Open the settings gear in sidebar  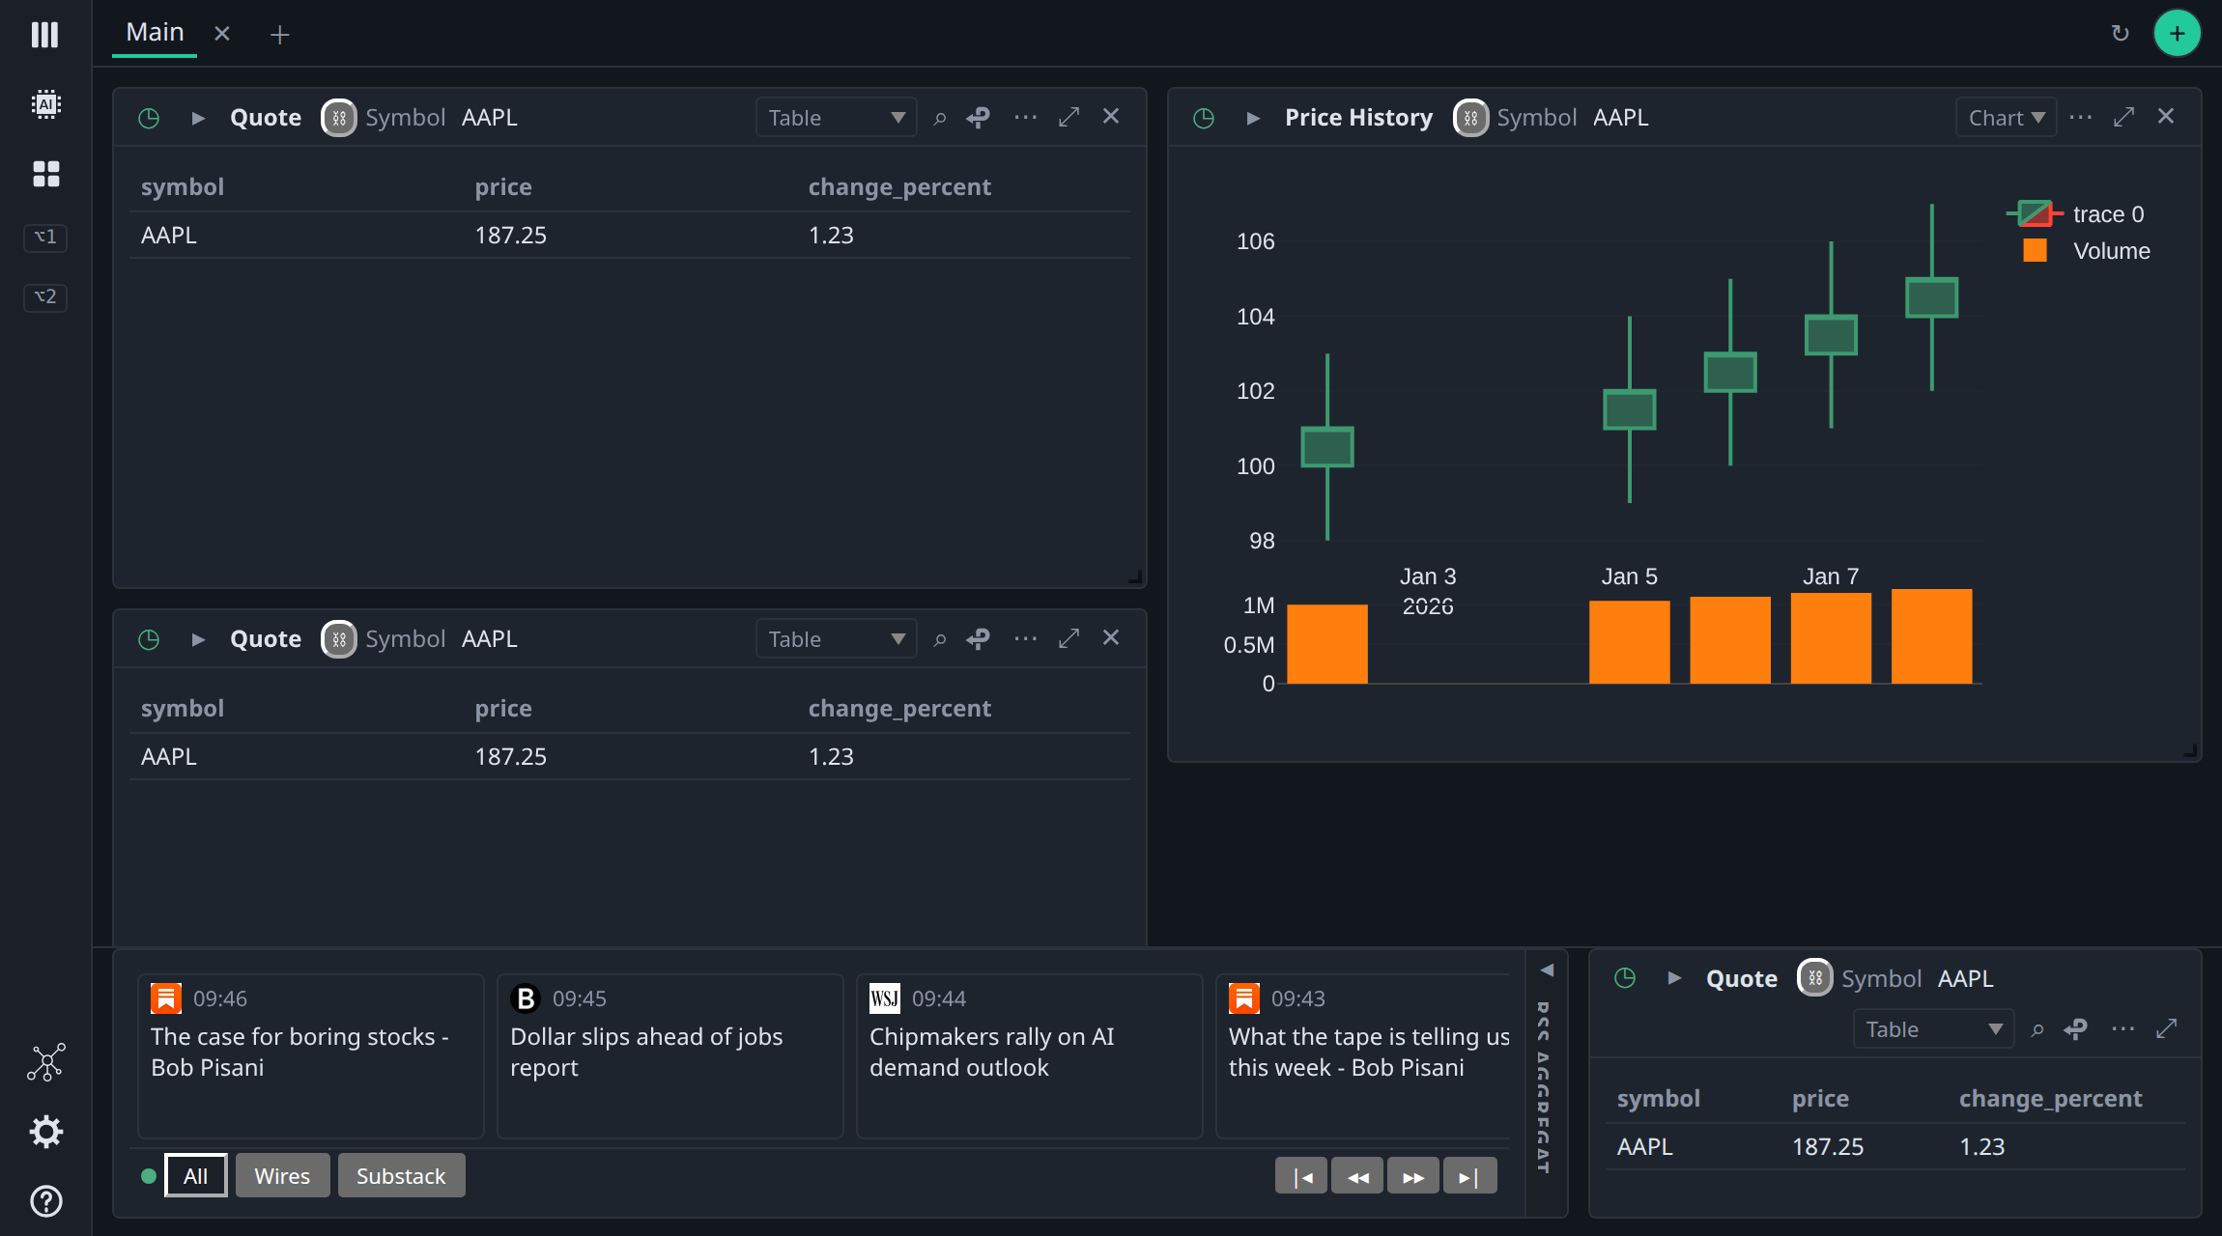pyautogui.click(x=45, y=1132)
